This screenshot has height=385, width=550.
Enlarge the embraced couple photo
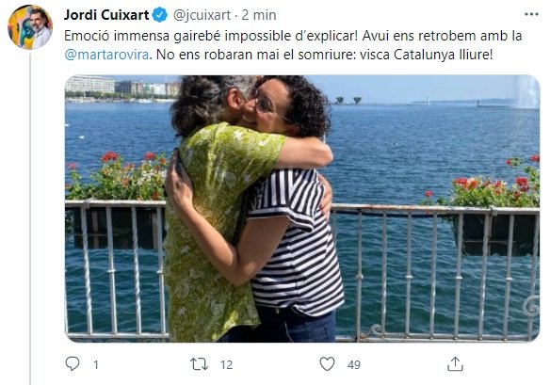[302, 208]
